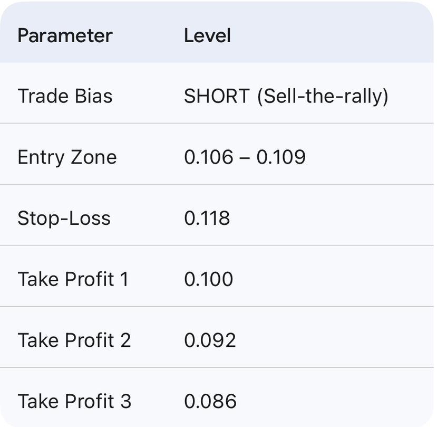
Task: Click the (Sell-the-rally) text
Action: (x=323, y=96)
